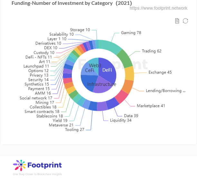Click the yellow Exchange ring segment
The height and width of the screenshot is (179, 197).
pyautogui.click(x=129, y=73)
